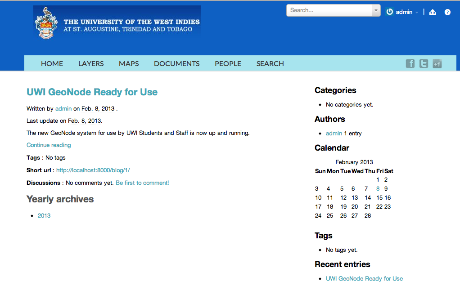Open the help question mark icon

click(447, 12)
